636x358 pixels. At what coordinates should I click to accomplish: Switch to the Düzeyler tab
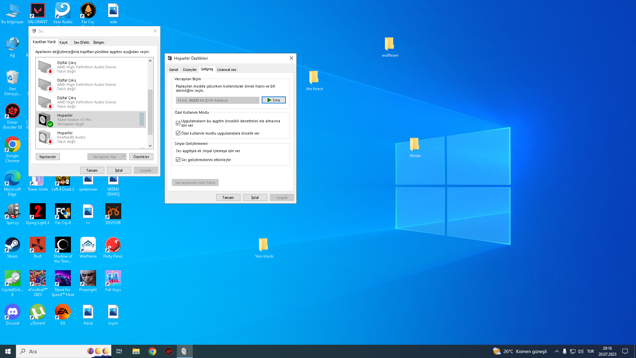pos(190,70)
